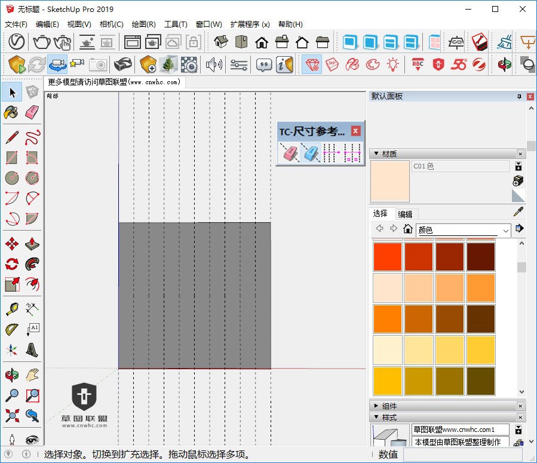537x463 pixels.
Task: Open the 扩展程序 (x) menu
Action: pos(250,24)
